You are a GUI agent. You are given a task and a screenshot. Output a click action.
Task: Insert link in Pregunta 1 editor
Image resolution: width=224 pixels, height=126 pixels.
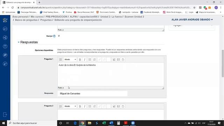99,59
